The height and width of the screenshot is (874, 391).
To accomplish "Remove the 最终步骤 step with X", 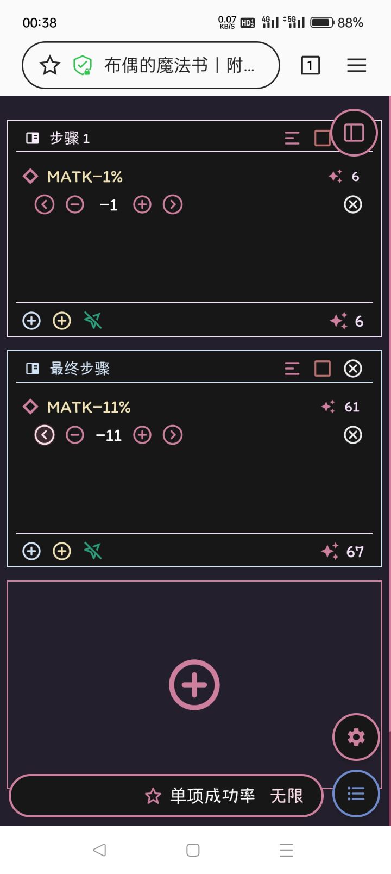I will pos(353,369).
